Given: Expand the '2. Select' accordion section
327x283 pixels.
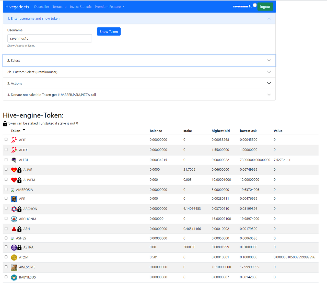Looking at the screenshot, I should click(x=139, y=61).
